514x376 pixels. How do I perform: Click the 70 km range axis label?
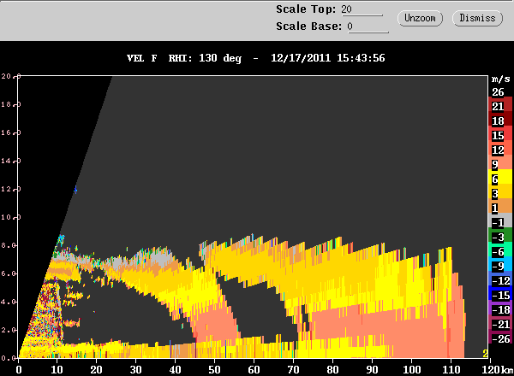click(x=293, y=369)
